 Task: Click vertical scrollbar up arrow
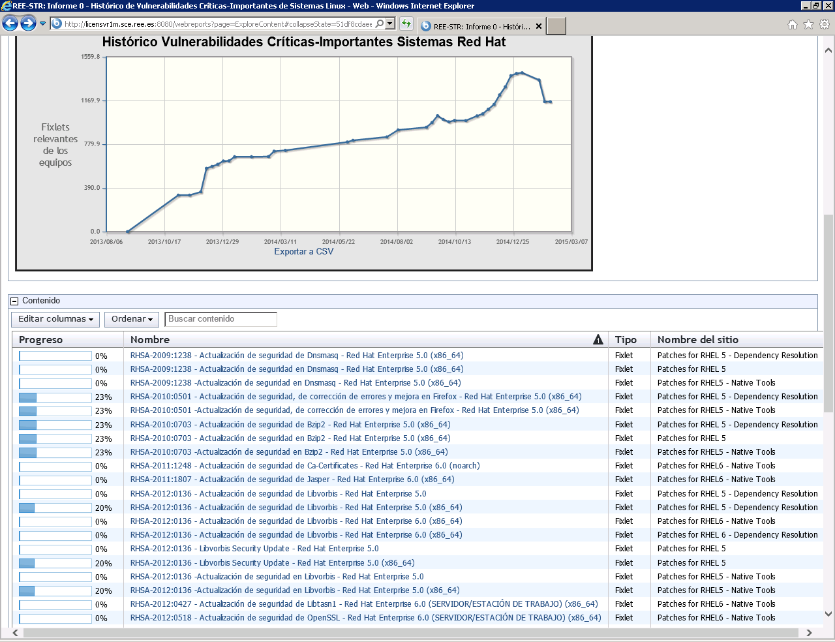pos(828,50)
